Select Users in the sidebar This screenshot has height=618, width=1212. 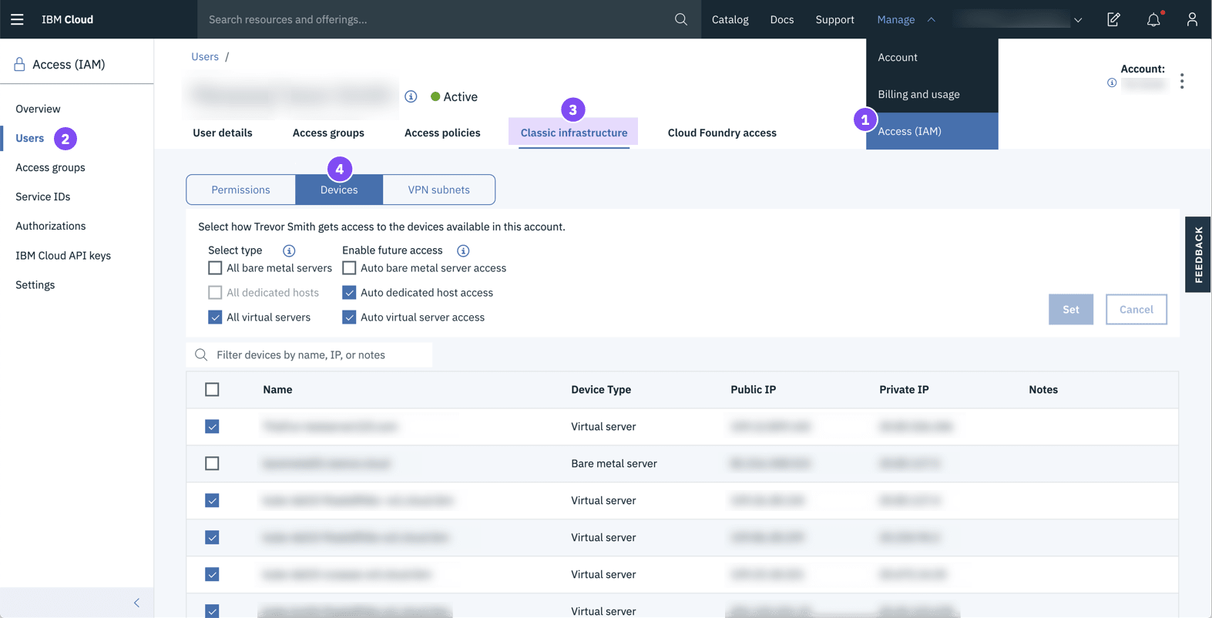click(x=29, y=138)
